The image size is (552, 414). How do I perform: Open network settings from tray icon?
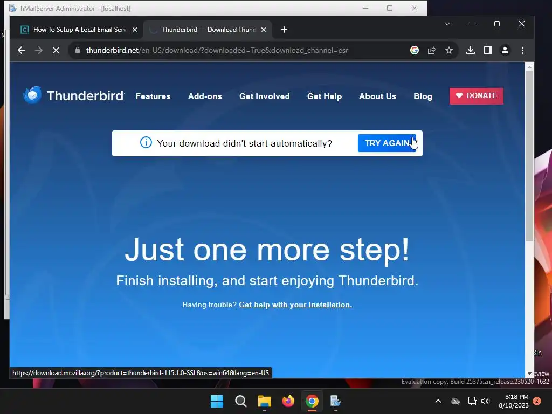[x=472, y=401]
